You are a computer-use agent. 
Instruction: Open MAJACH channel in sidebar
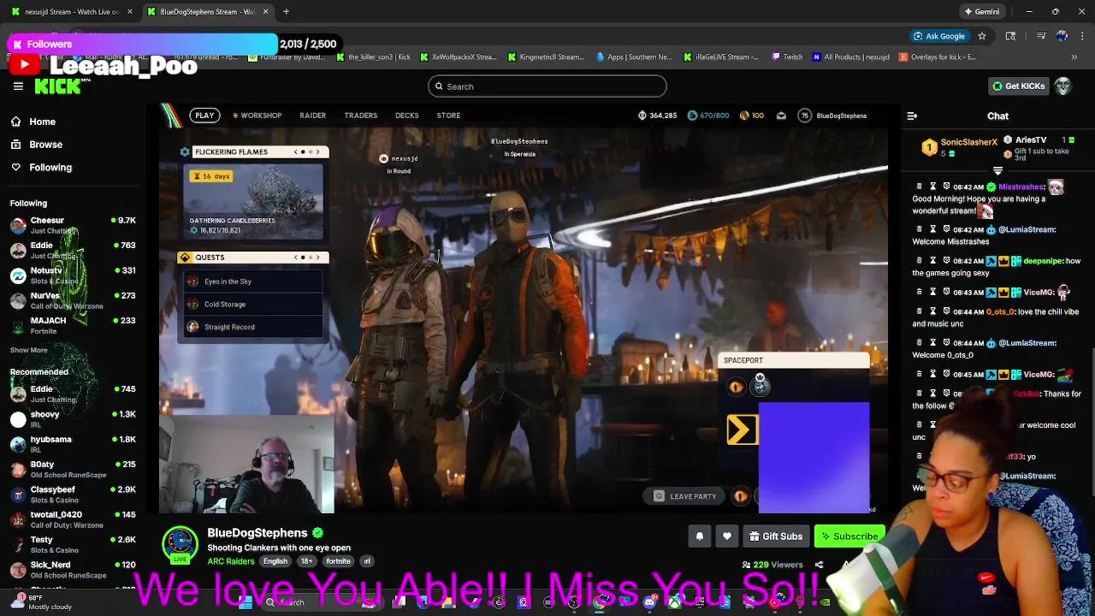pyautogui.click(x=73, y=325)
